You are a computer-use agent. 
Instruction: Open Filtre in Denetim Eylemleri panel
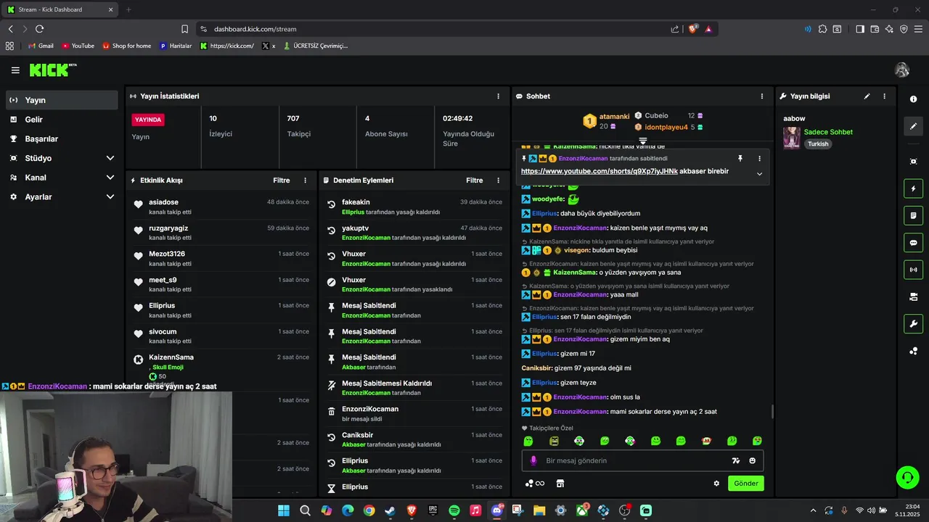coord(475,181)
